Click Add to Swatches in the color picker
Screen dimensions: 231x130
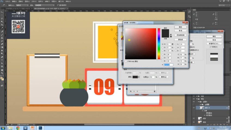click(x=180, y=35)
